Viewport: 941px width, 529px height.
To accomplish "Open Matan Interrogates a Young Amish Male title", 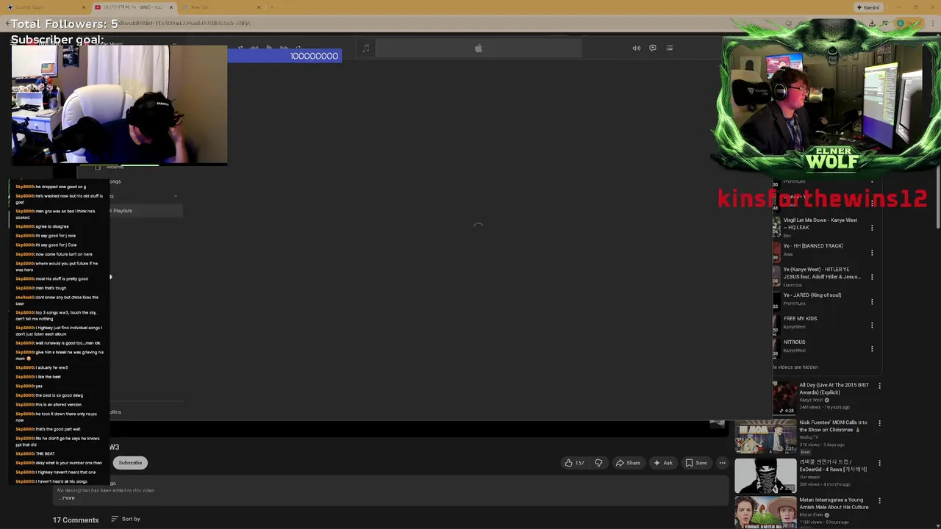I will tap(834, 503).
